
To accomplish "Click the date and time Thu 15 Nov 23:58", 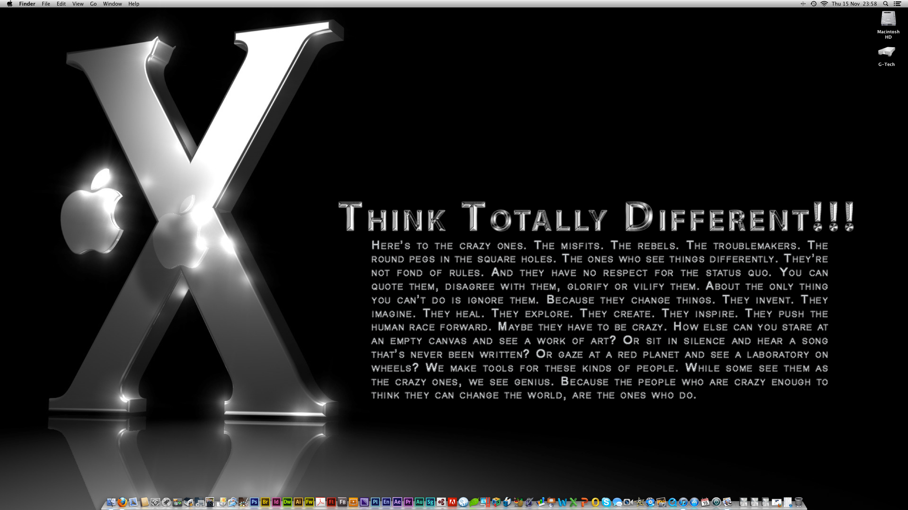I will click(x=854, y=4).
